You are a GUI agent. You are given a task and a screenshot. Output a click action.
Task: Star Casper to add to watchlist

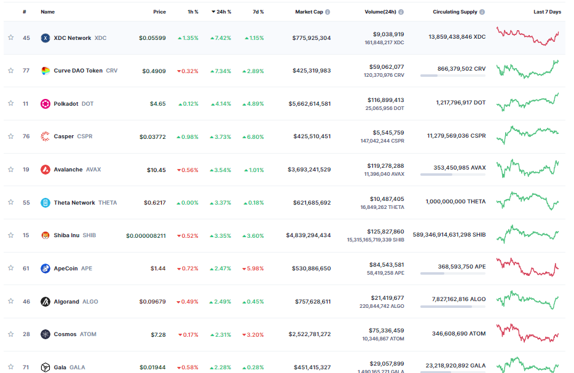point(11,136)
